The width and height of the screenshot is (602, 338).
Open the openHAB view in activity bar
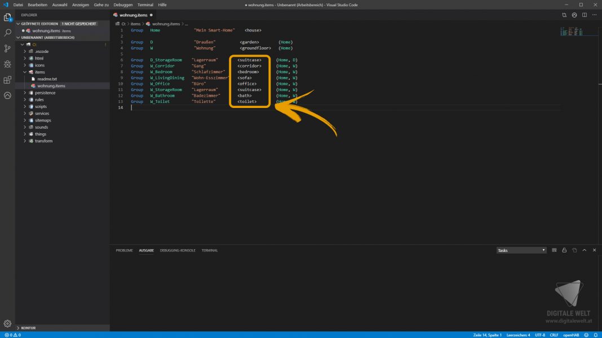[x=7, y=96]
